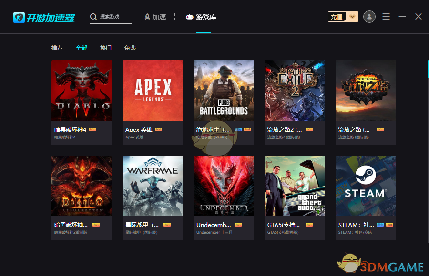429x276 pixels.
Task: Type in the 搜索游戏 search field
Action: point(115,17)
